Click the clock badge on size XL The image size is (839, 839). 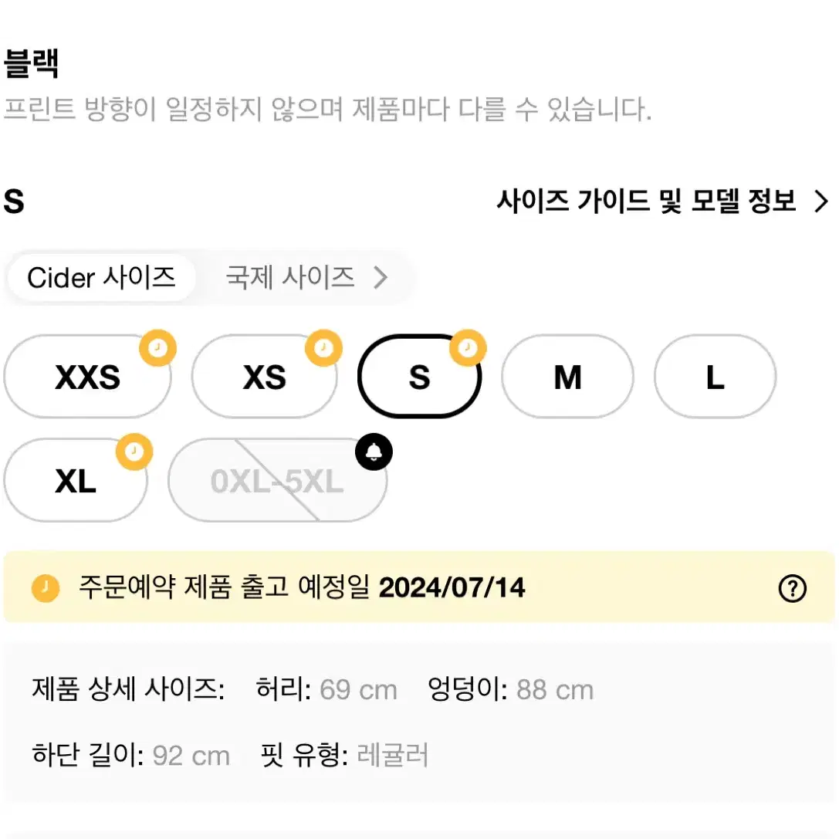tap(134, 452)
